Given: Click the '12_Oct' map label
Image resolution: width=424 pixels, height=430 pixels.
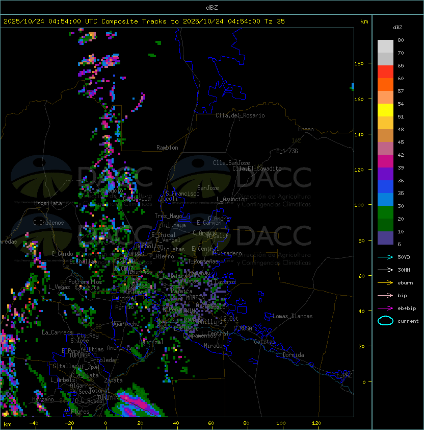Looking at the screenshot, I should 229,319.
